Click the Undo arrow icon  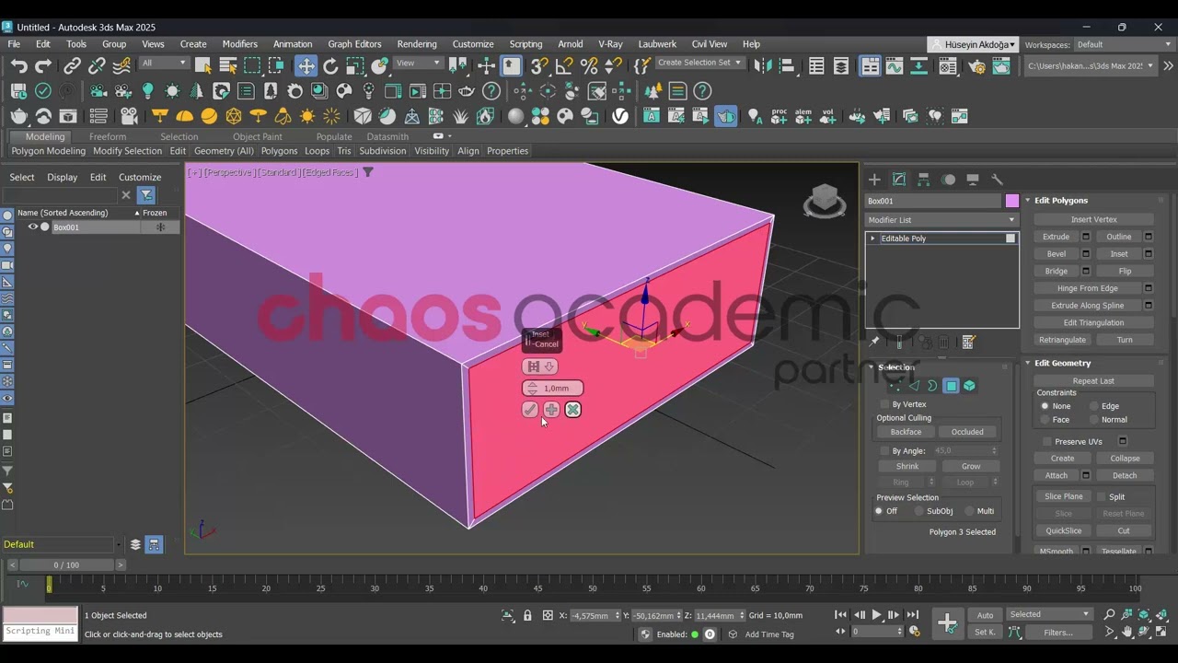click(18, 65)
